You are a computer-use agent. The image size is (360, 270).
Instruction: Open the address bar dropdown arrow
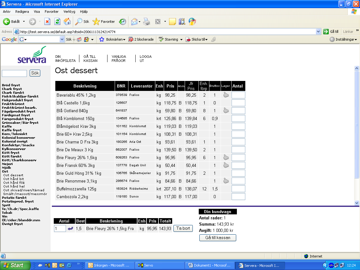click(x=318, y=32)
